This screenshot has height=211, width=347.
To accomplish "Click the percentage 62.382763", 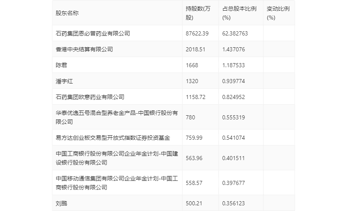I will coord(235,33).
